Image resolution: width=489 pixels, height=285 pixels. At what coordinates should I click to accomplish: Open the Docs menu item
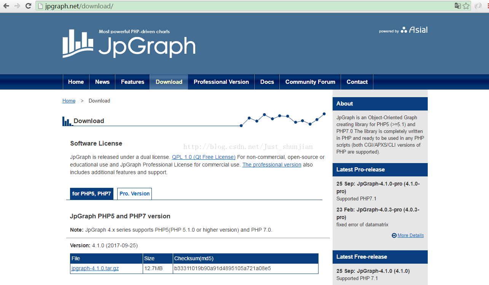pyautogui.click(x=267, y=82)
